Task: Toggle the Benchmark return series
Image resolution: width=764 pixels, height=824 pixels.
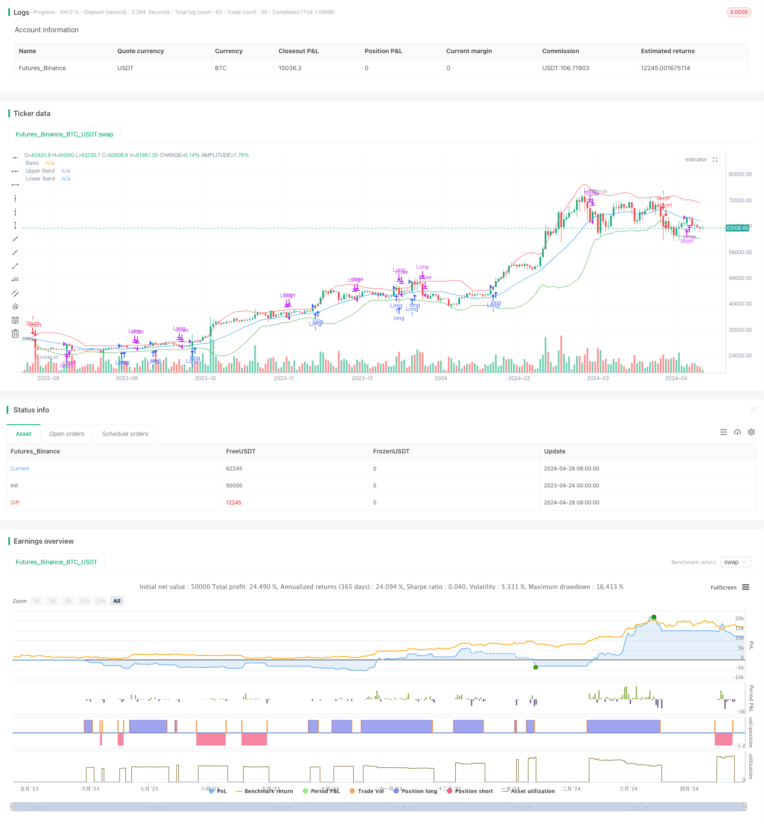Action: click(x=264, y=791)
